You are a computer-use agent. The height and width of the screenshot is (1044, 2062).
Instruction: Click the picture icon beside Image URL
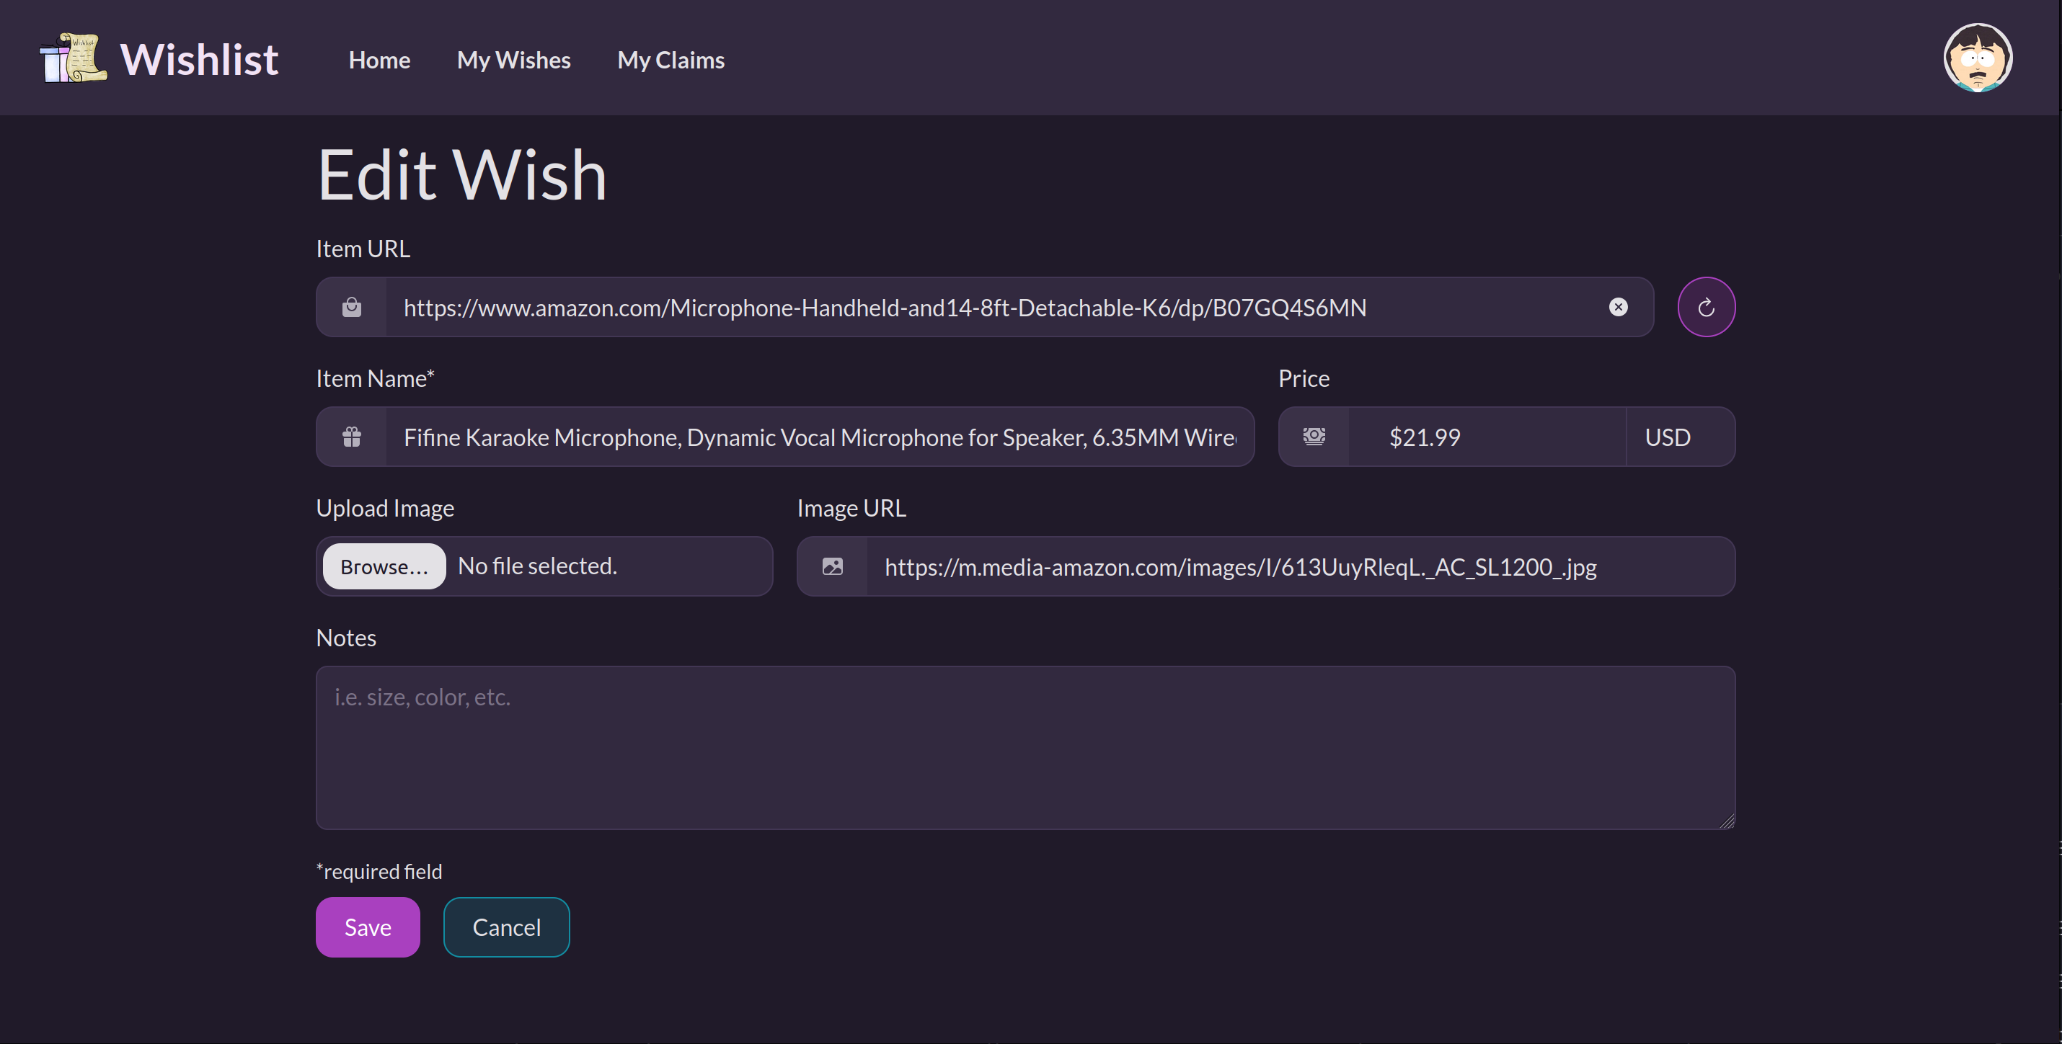point(832,566)
